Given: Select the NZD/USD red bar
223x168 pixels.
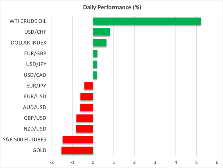Looking at the screenshot, I should pos(85,129).
